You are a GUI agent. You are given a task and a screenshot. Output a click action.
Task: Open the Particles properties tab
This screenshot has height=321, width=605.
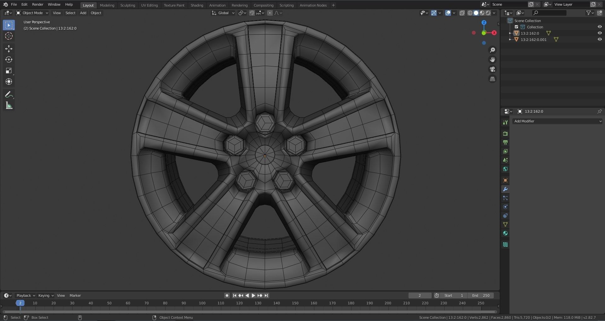click(505, 198)
